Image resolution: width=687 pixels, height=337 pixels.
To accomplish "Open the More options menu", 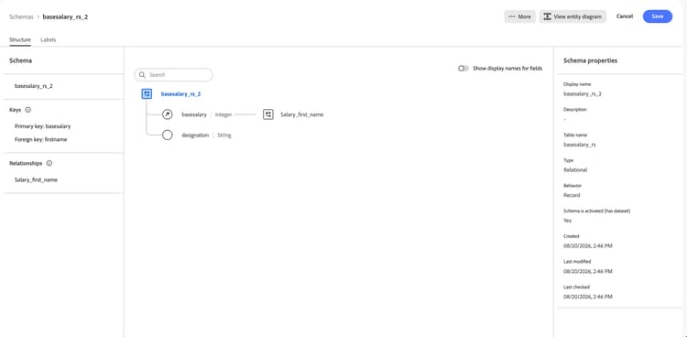I will pos(519,16).
